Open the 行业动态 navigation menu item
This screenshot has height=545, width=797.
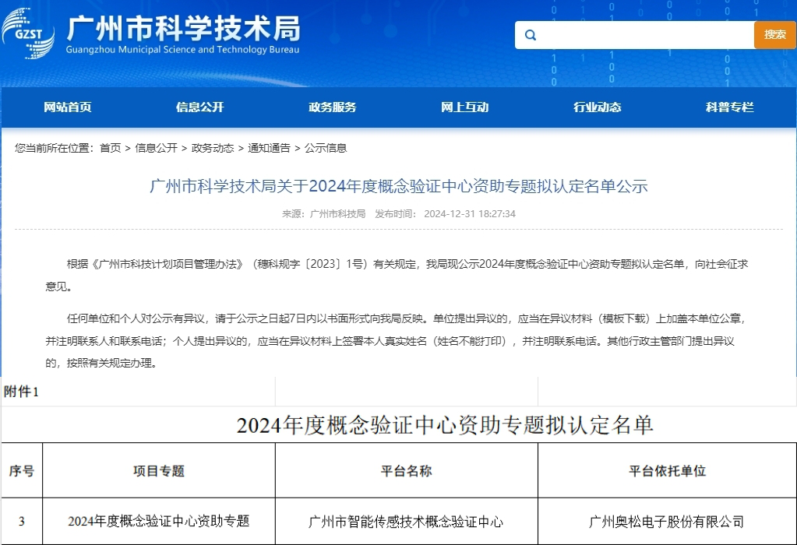click(598, 107)
